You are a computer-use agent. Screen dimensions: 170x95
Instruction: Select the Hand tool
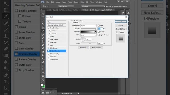point(43,76)
